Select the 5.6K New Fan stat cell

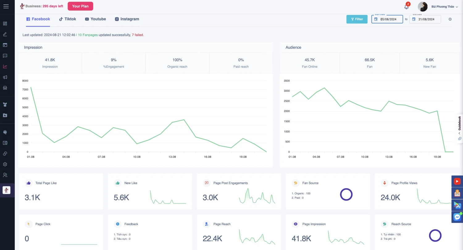[430, 63]
